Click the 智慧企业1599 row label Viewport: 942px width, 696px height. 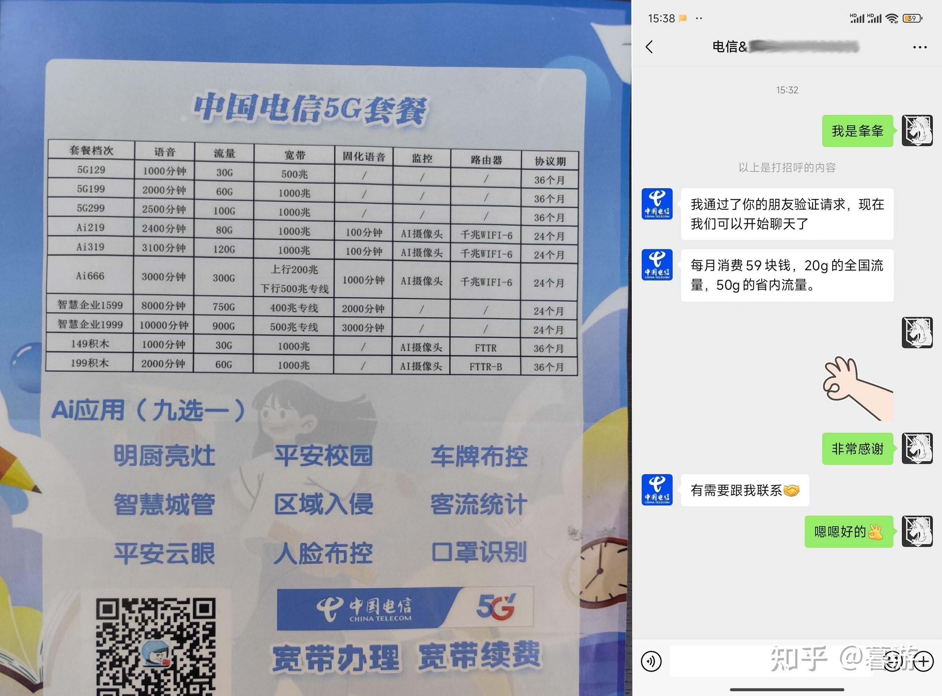90,305
